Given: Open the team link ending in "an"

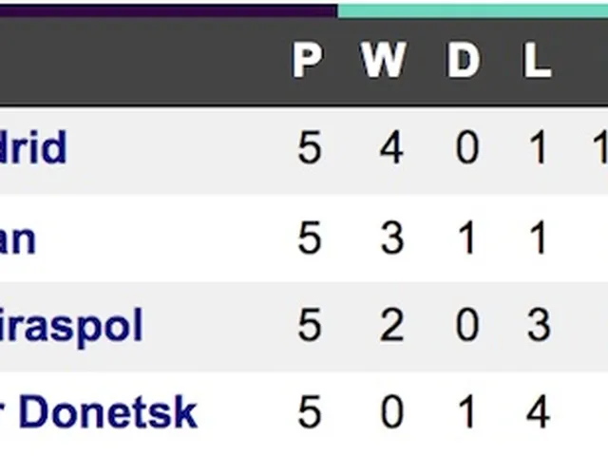Looking at the screenshot, I should click(17, 238).
